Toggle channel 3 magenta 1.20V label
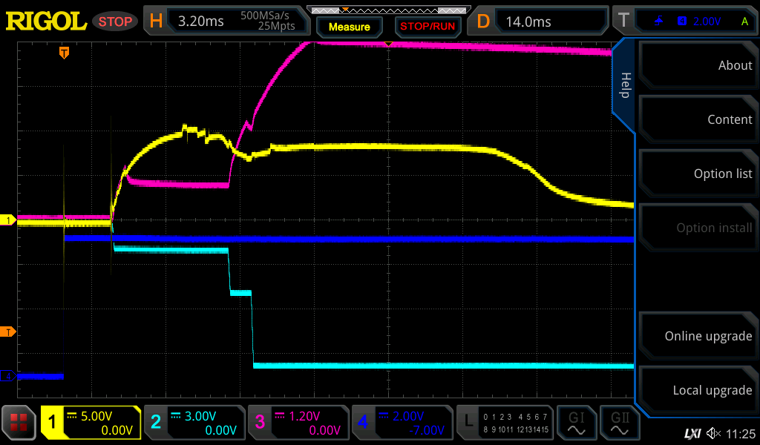760x445 pixels. (x=298, y=423)
